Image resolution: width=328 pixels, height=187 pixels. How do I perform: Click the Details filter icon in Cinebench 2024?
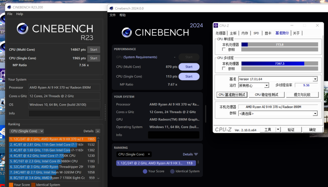point(196,154)
